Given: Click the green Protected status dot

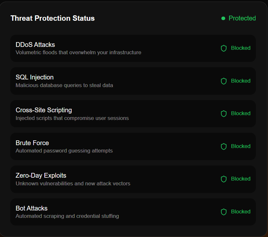Looking at the screenshot, I should click(224, 19).
